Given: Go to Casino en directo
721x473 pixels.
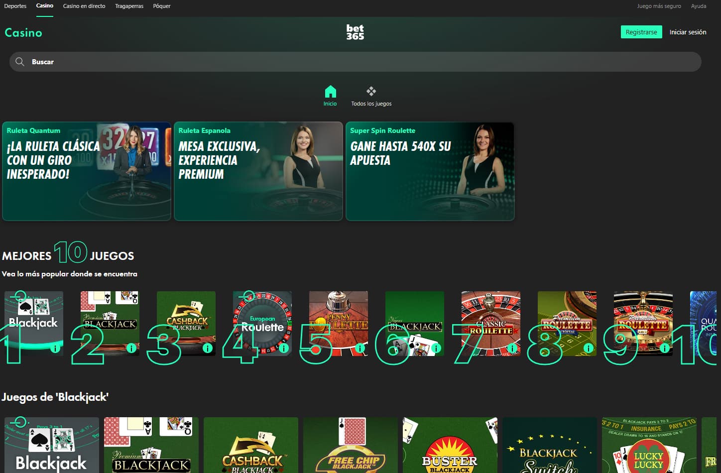Looking at the screenshot, I should [x=84, y=6].
